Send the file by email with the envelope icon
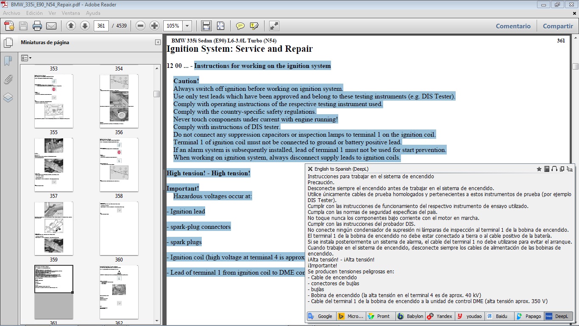The image size is (579, 326). pos(51,26)
